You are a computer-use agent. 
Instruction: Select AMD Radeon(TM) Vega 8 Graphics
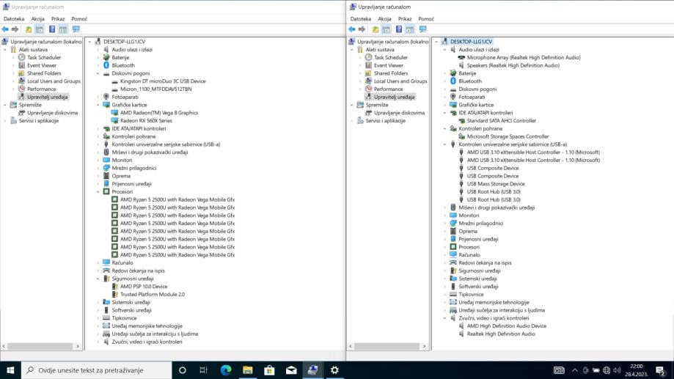click(159, 113)
